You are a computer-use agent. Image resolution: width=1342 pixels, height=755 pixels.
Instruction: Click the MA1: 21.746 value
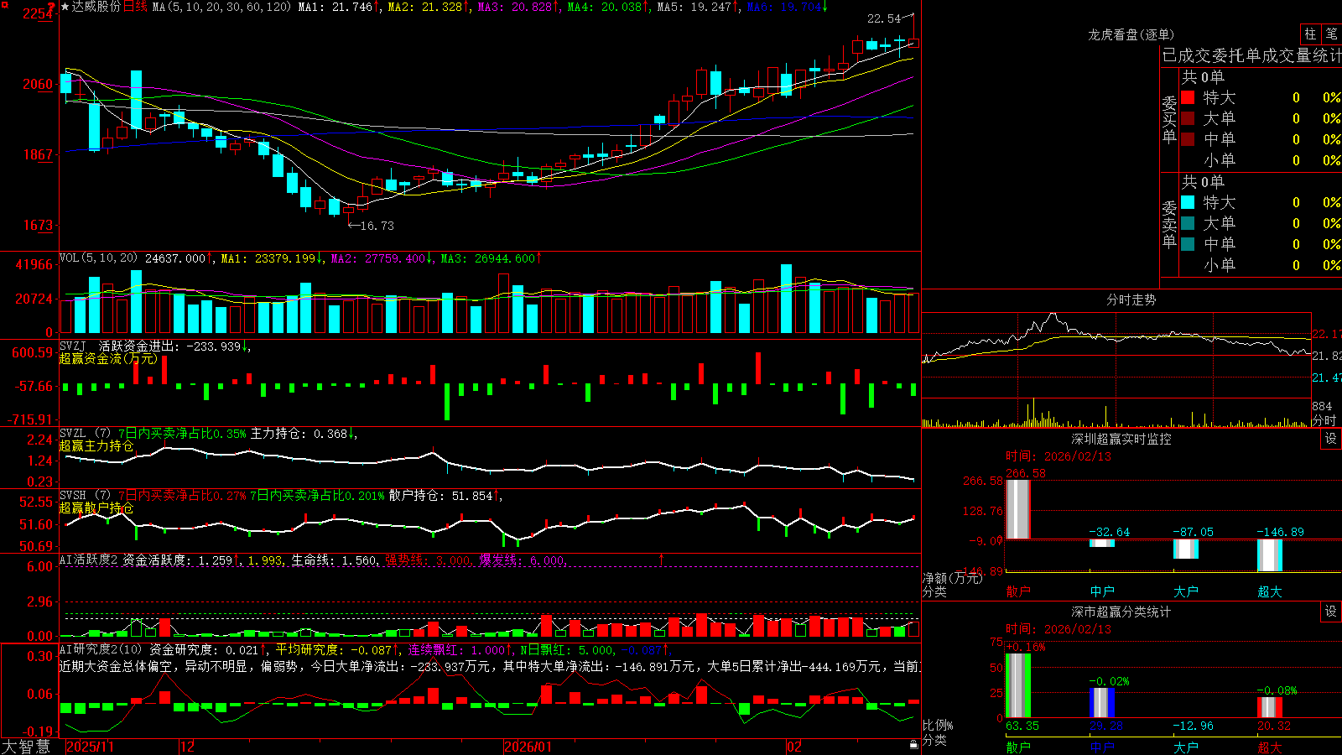[335, 7]
